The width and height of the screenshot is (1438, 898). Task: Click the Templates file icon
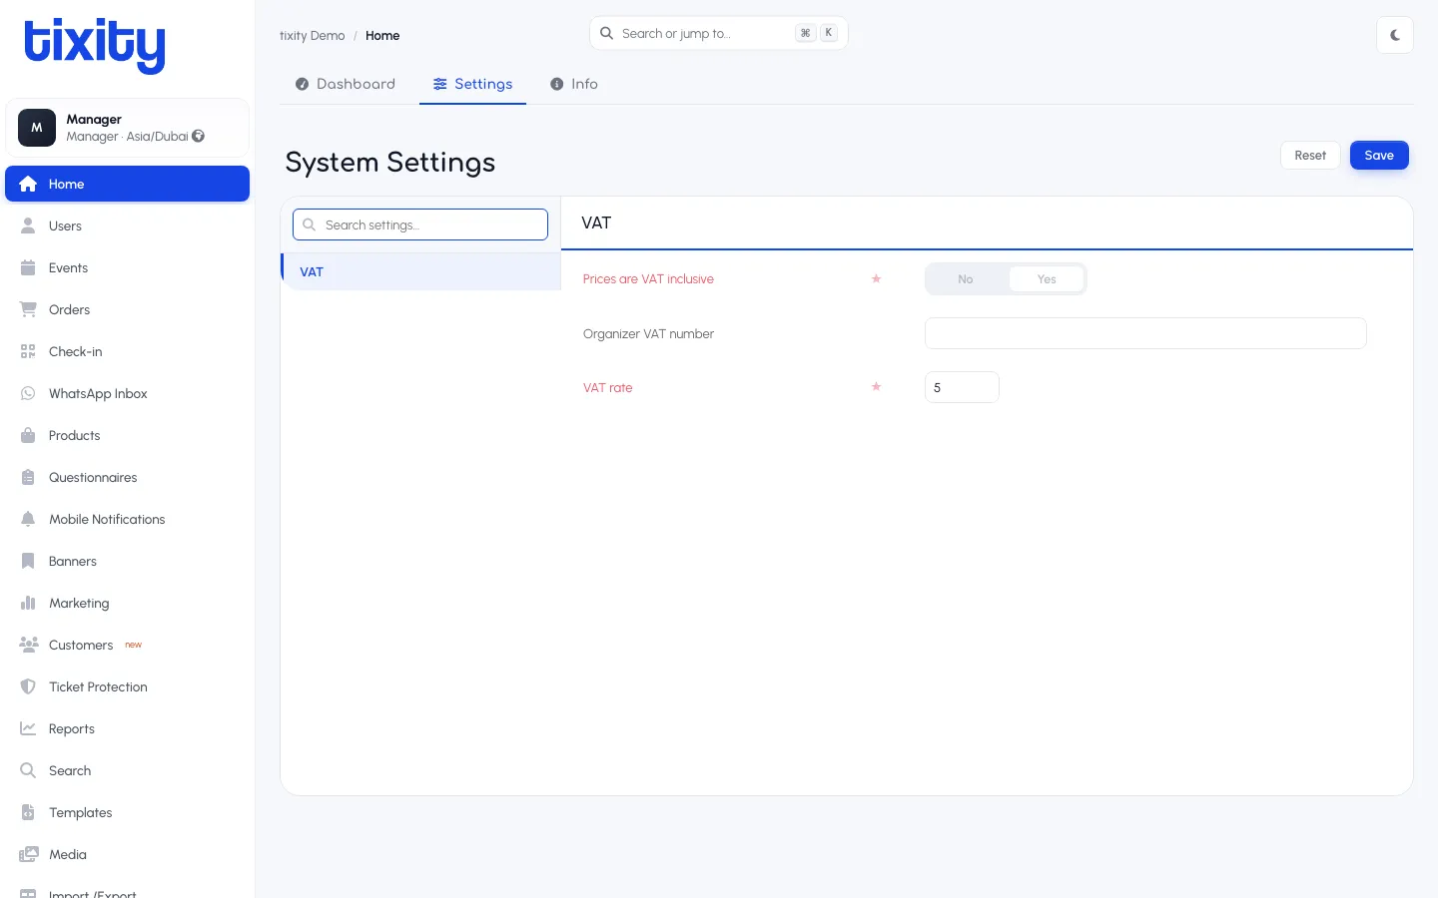pos(28,812)
